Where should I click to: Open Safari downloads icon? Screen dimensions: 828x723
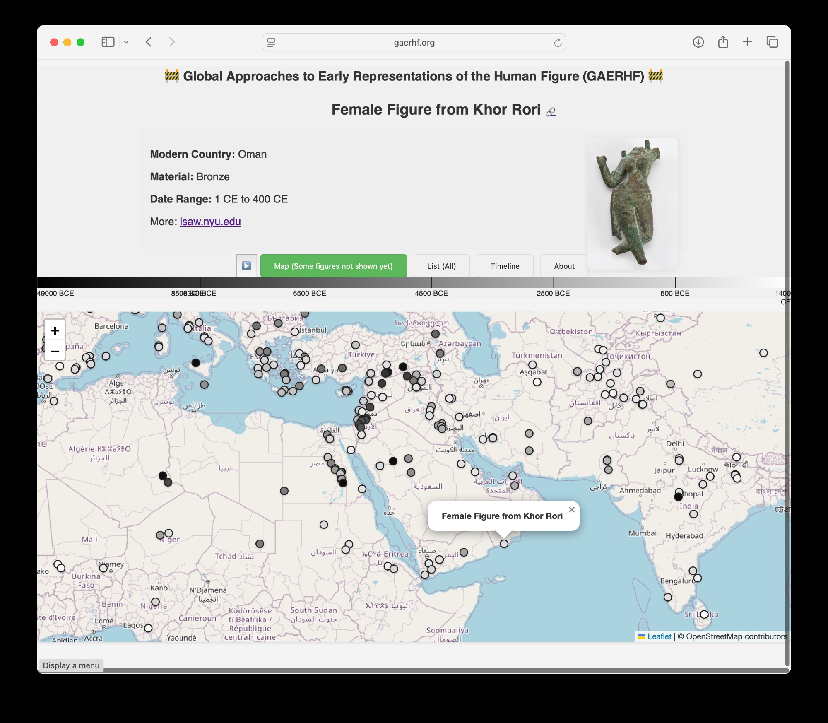point(698,42)
